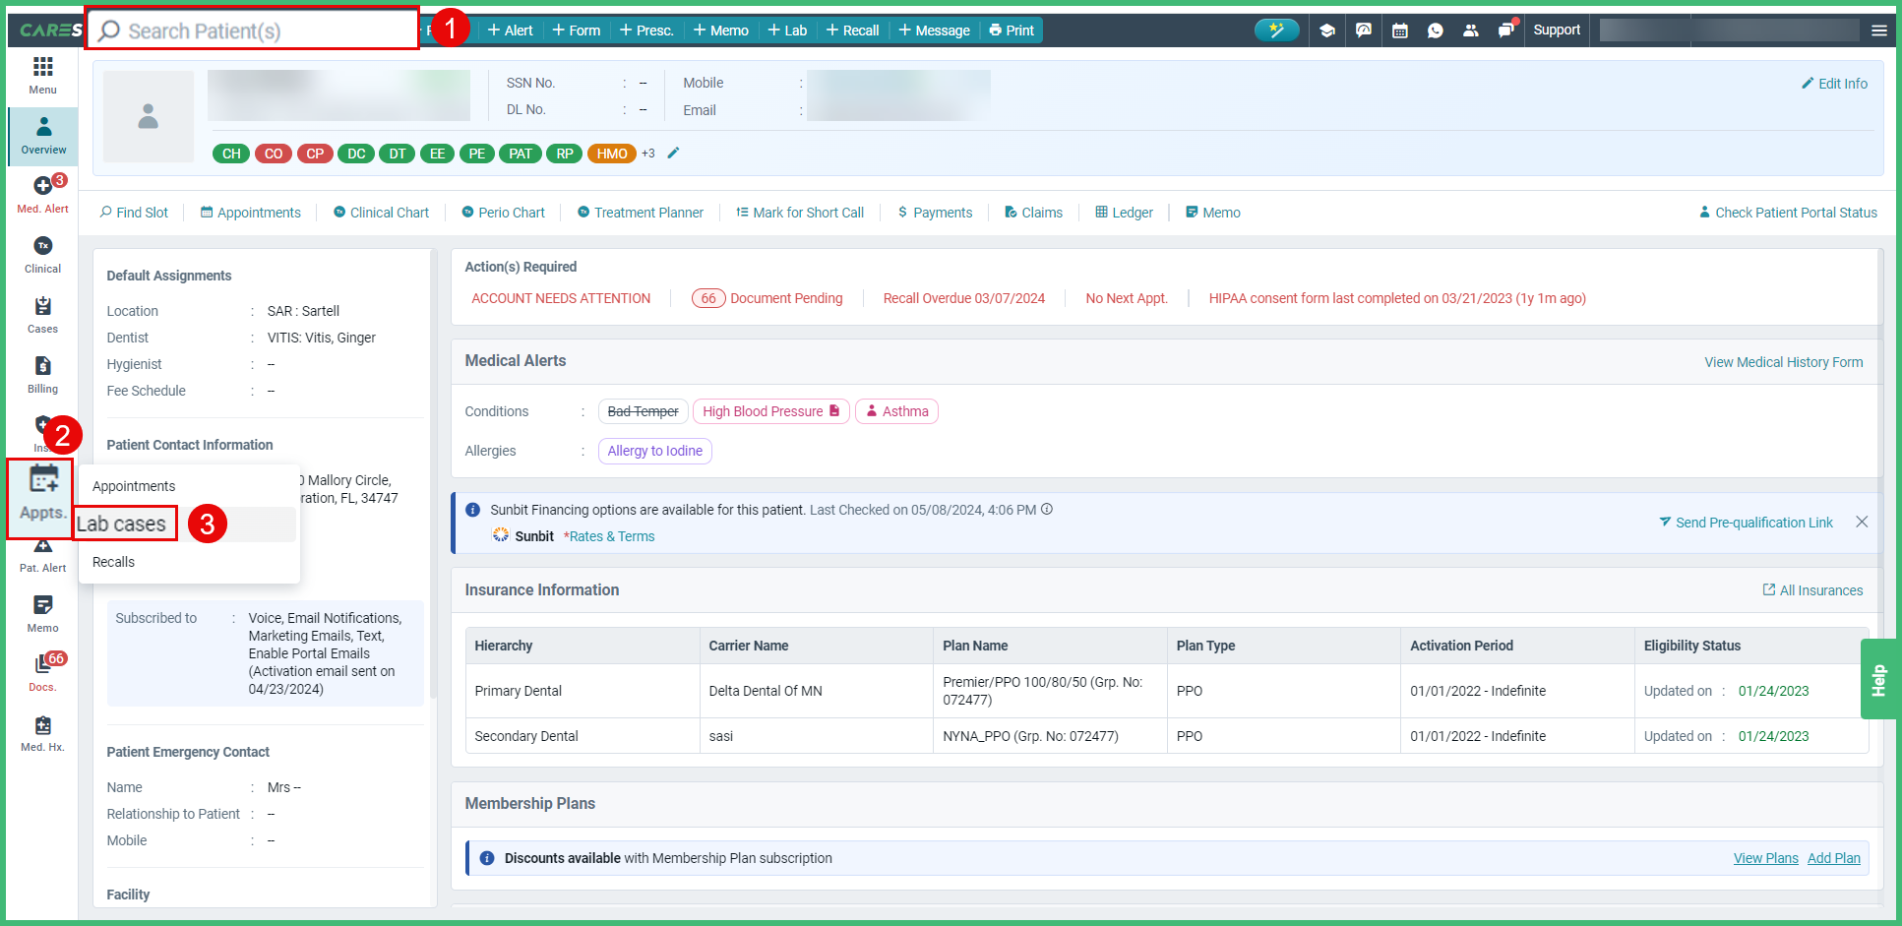Edit patient tags with pencil icon
This screenshot has width=1902, height=926.
tap(673, 153)
